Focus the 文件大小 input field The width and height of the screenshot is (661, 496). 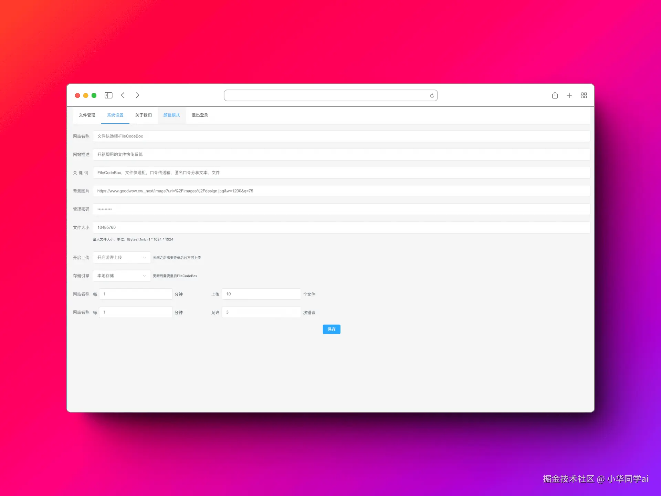[x=341, y=227]
